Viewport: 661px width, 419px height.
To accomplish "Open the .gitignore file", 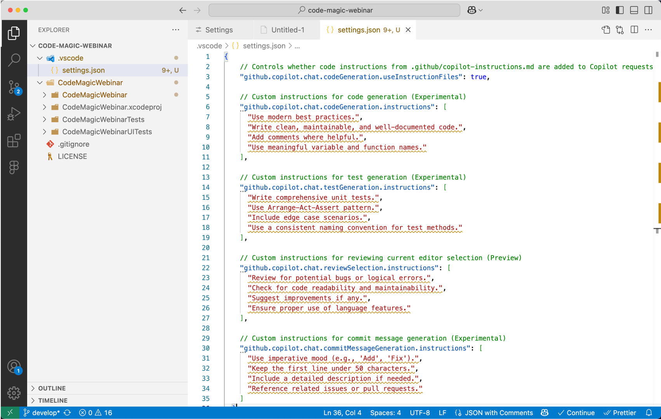I will [x=108, y=144].
